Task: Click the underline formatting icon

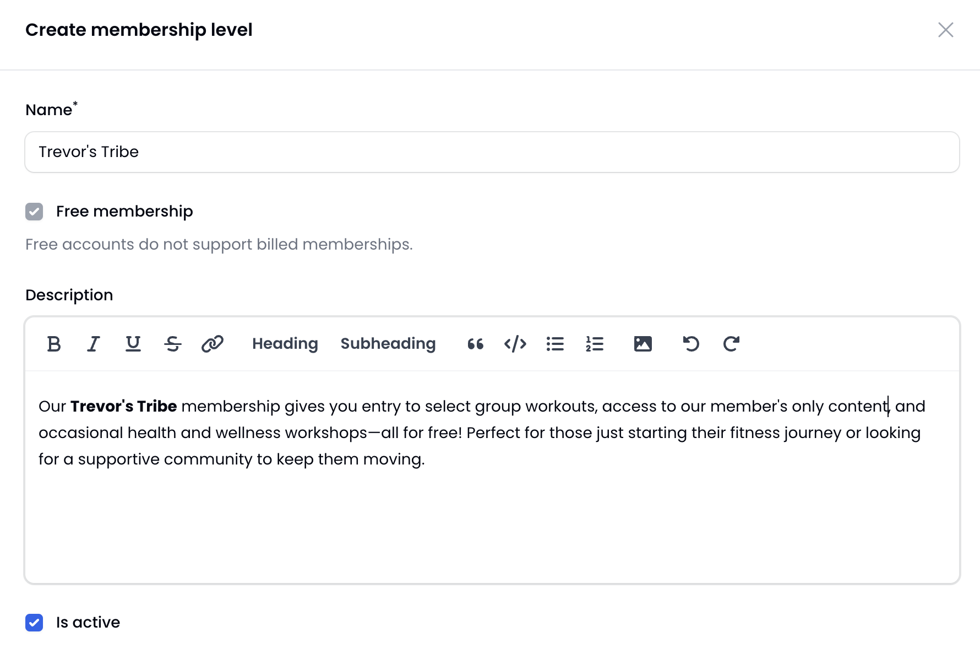Action: [133, 344]
